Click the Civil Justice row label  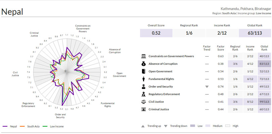click(x=156, y=102)
